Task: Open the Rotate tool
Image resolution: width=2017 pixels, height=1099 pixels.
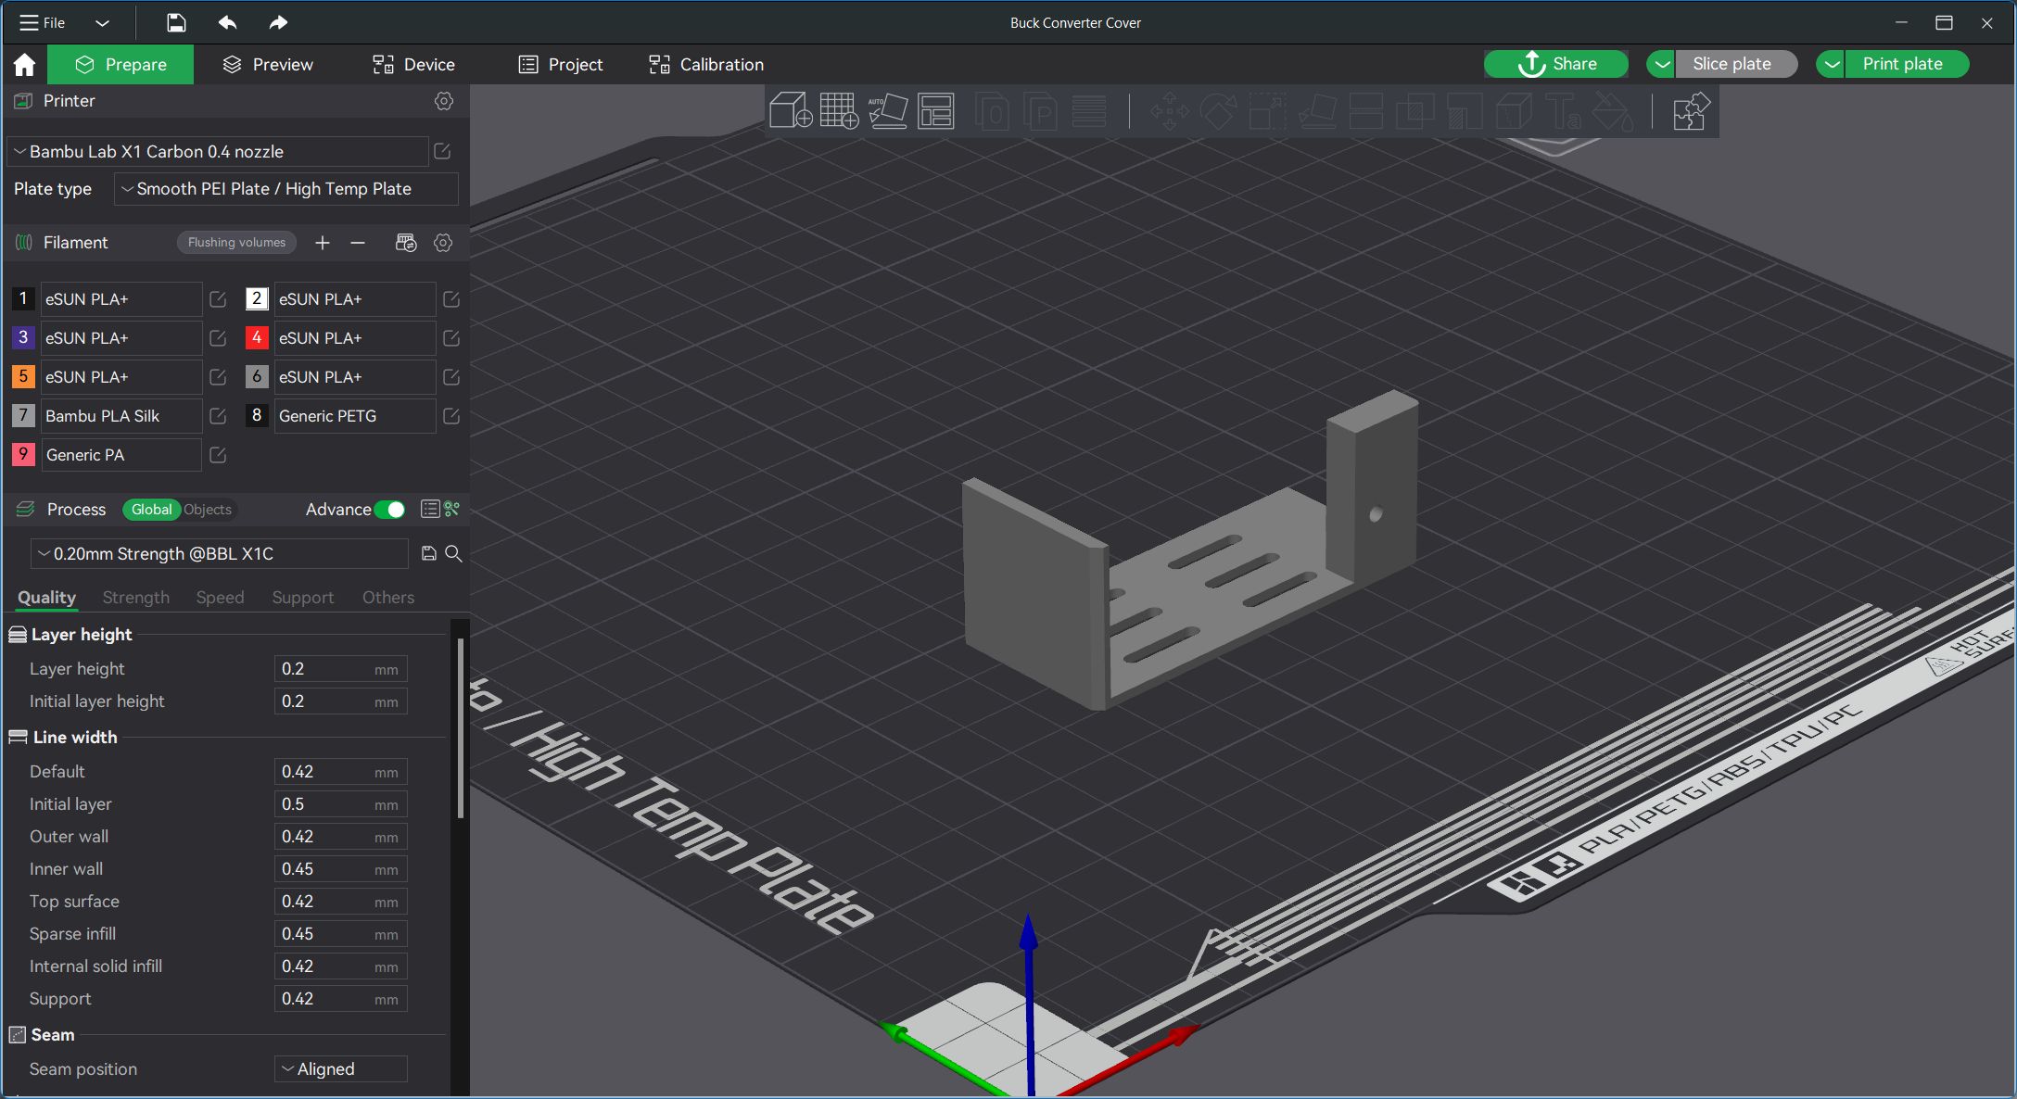Action: point(1218,111)
